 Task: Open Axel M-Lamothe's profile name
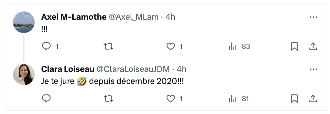coord(74,17)
